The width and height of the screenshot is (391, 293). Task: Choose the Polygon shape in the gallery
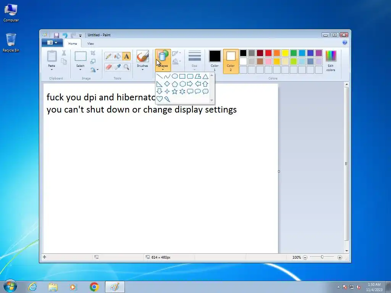[x=198, y=76]
